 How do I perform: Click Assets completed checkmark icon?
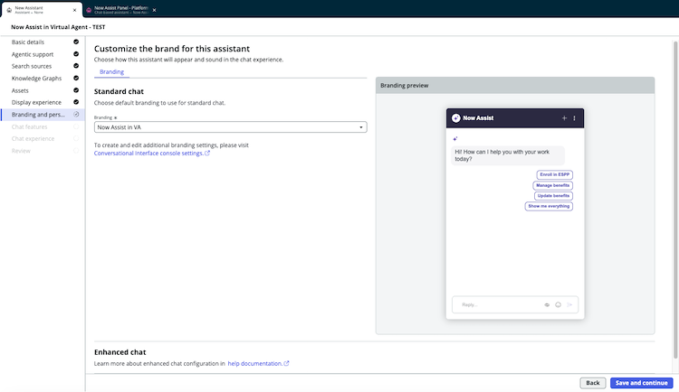click(x=76, y=90)
